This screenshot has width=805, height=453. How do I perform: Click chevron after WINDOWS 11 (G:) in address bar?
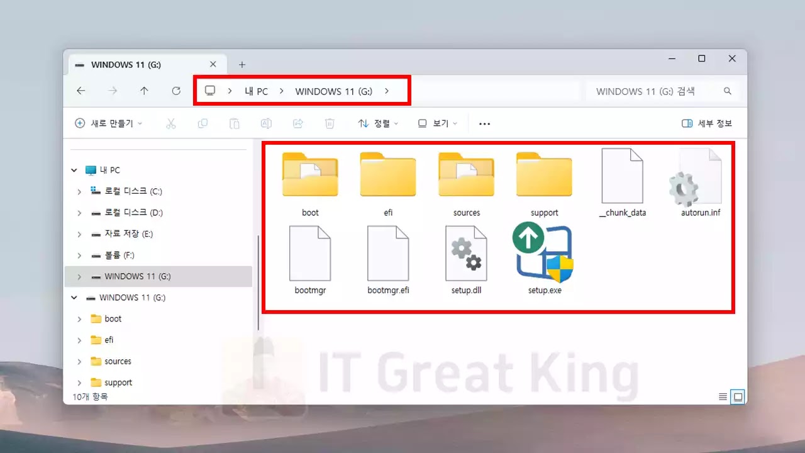pos(386,91)
